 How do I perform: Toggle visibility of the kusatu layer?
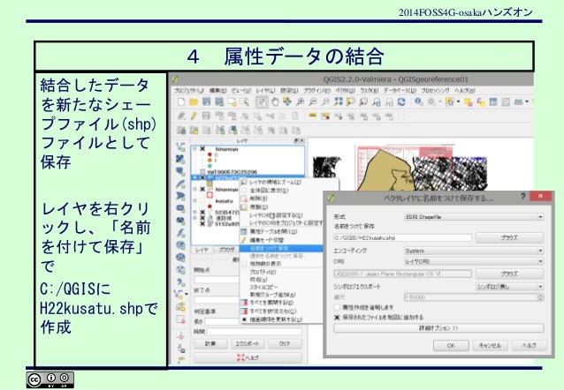202,201
